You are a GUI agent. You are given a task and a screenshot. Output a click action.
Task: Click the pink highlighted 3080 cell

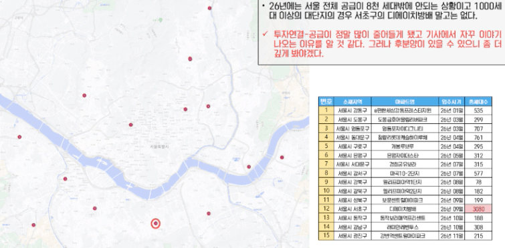point(478,209)
